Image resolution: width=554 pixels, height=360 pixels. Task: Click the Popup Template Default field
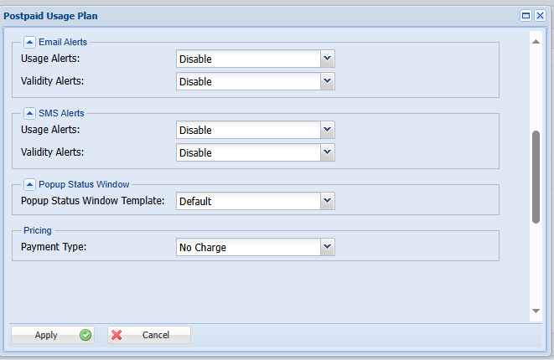(248, 201)
